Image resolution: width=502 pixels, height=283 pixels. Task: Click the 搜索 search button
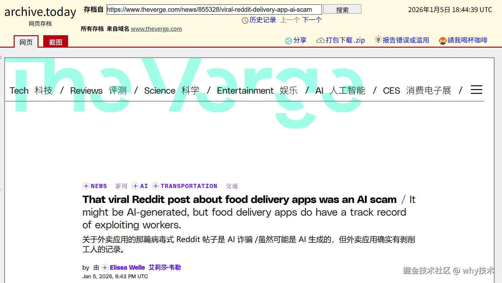pos(342,10)
